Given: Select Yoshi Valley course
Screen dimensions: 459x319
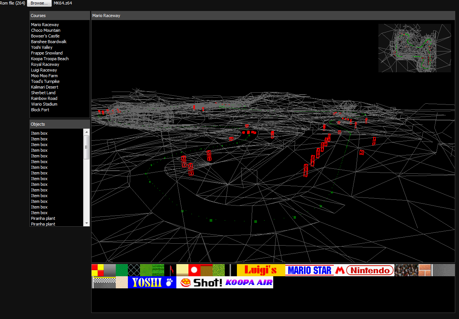Looking at the screenshot, I should [x=42, y=47].
